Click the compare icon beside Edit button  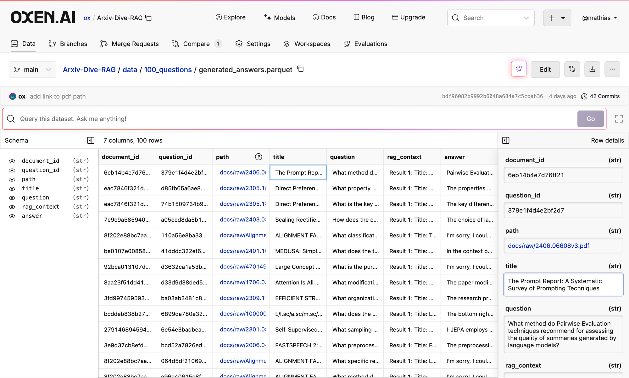(x=572, y=69)
